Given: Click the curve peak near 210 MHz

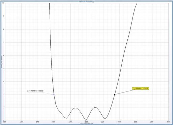Looking at the screenshot, I should tap(95, 107).
